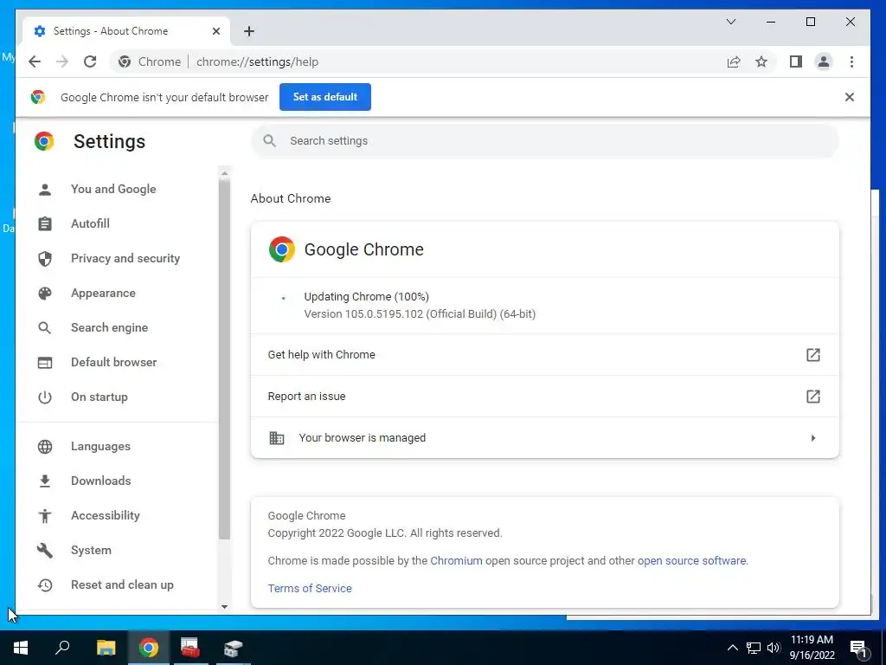Screen dimensions: 886x665
Task: Open the tab search dropdown chevron
Action: coord(730,22)
